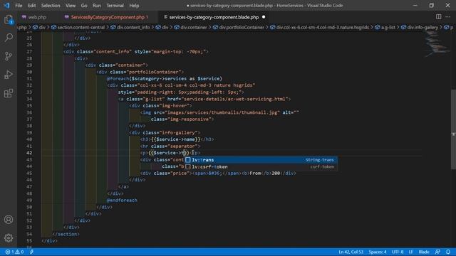Choose the lv:trans suggestion
This screenshot has width=456, height=256.
pos(261,159)
